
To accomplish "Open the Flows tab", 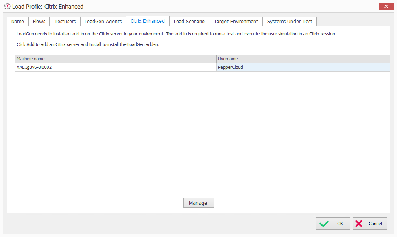I will 39,22.
